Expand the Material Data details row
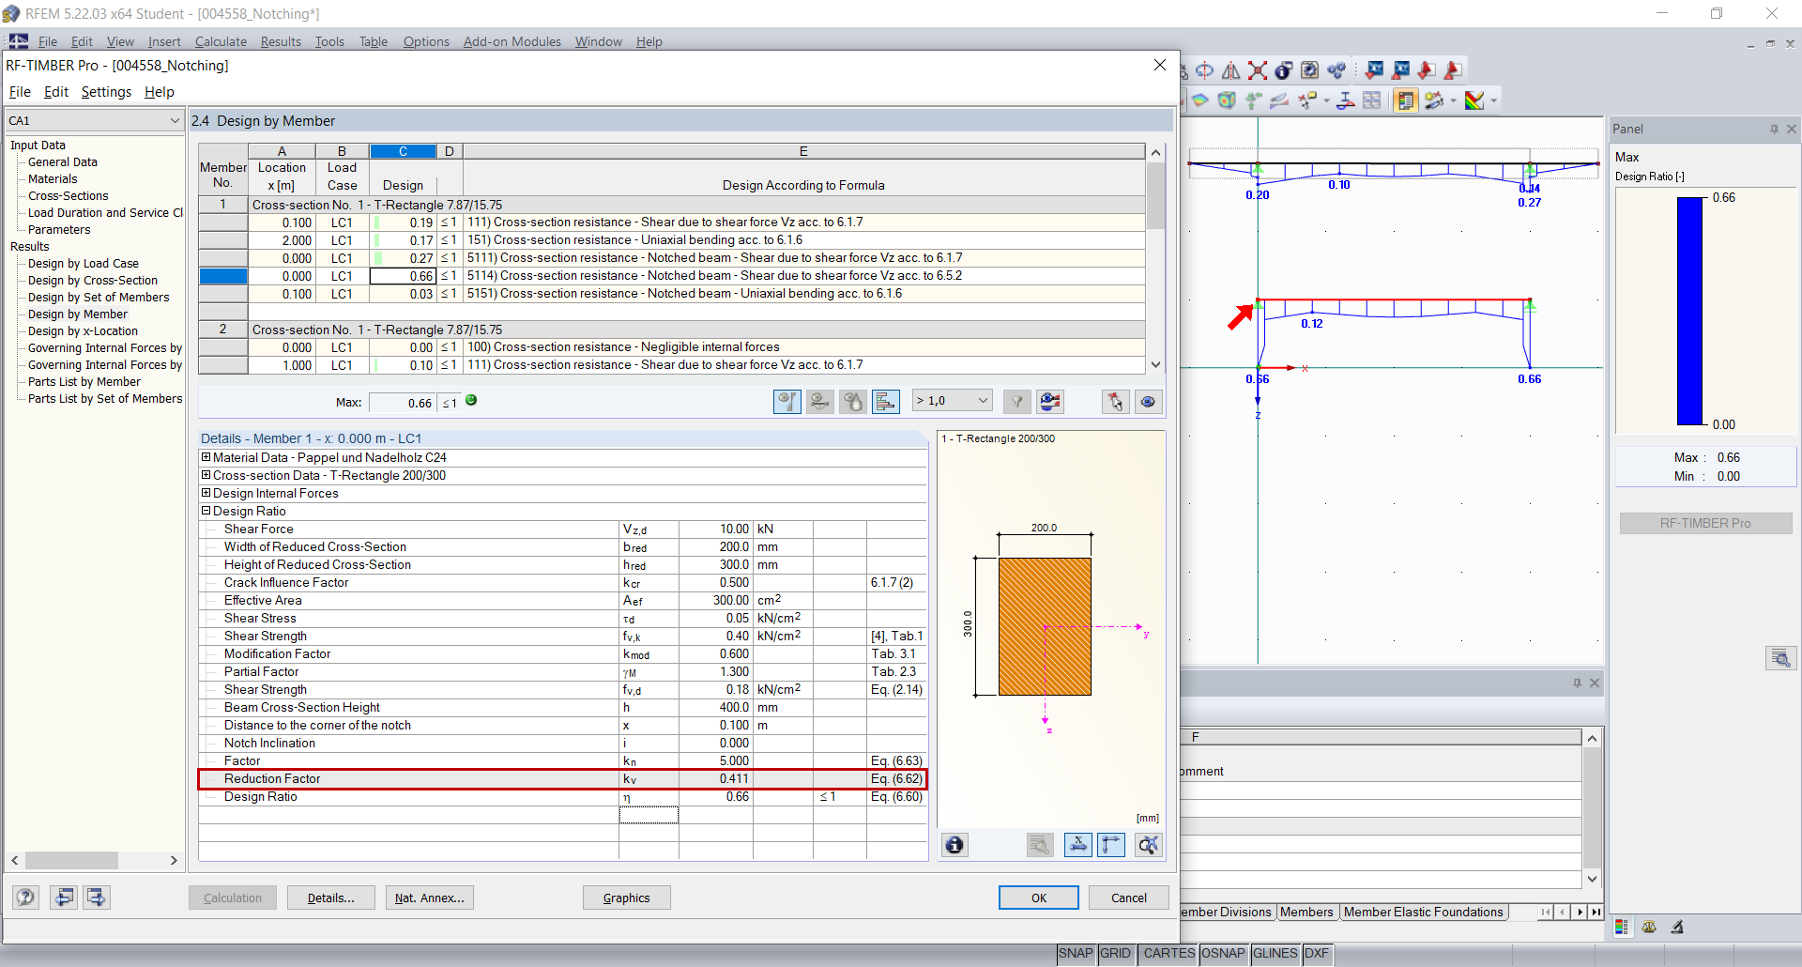This screenshot has height=967, width=1802. (x=206, y=457)
